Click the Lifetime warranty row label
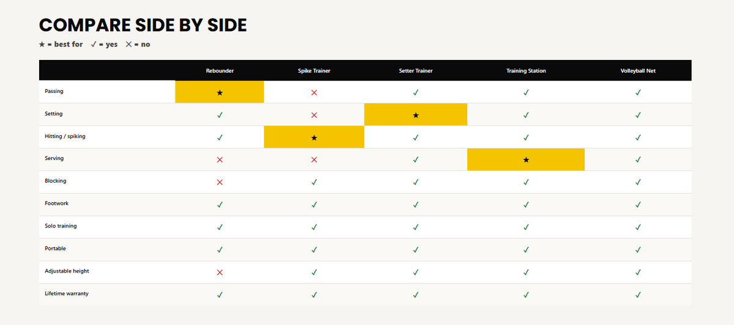Image resolution: width=734 pixels, height=325 pixels. [67, 294]
